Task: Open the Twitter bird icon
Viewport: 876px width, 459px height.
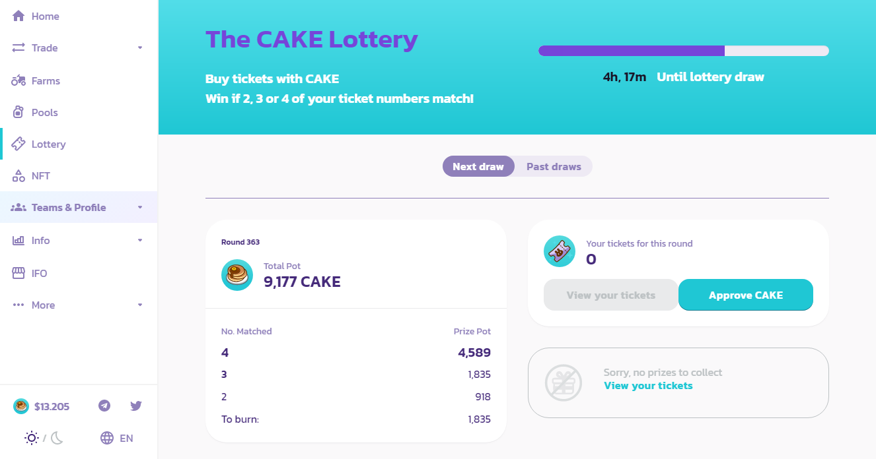Action: pyautogui.click(x=136, y=406)
